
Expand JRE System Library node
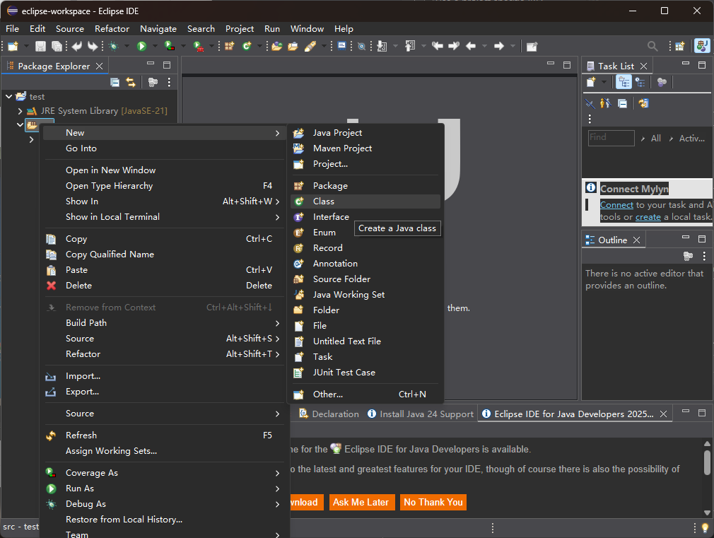20,111
